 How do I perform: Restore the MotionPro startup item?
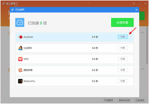tap(123, 81)
